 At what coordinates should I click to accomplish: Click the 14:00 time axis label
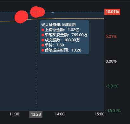coord(60,114)
